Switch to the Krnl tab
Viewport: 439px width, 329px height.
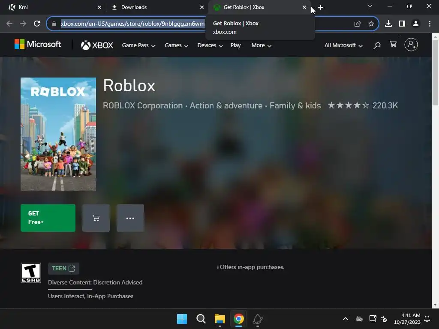[x=53, y=7]
